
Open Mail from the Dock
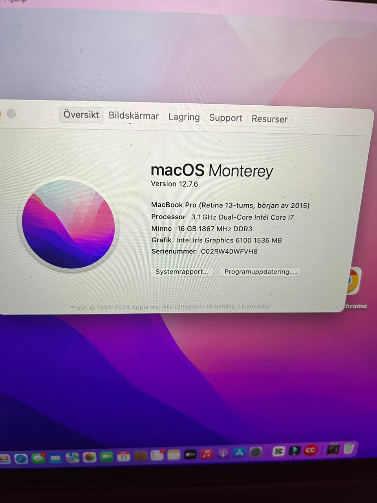55,458
